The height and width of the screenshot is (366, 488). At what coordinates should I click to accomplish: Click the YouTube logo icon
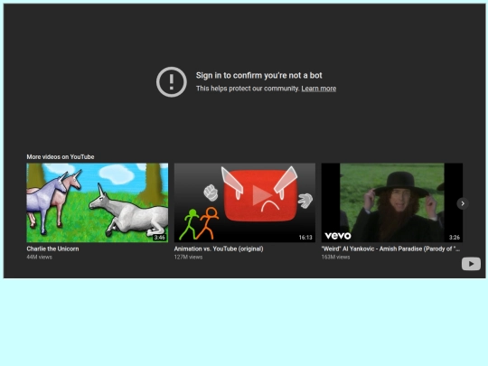click(471, 264)
